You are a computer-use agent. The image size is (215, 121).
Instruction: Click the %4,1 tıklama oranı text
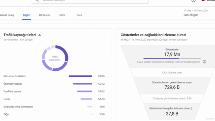(172, 73)
